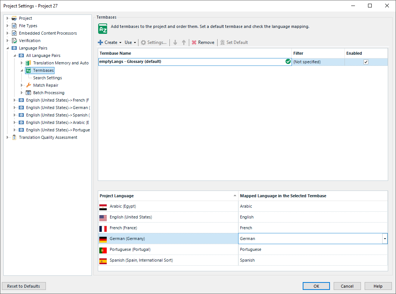Click the English->Spanish language pair icon
Viewport: 396px width, 294px height.
pyautogui.click(x=22, y=115)
